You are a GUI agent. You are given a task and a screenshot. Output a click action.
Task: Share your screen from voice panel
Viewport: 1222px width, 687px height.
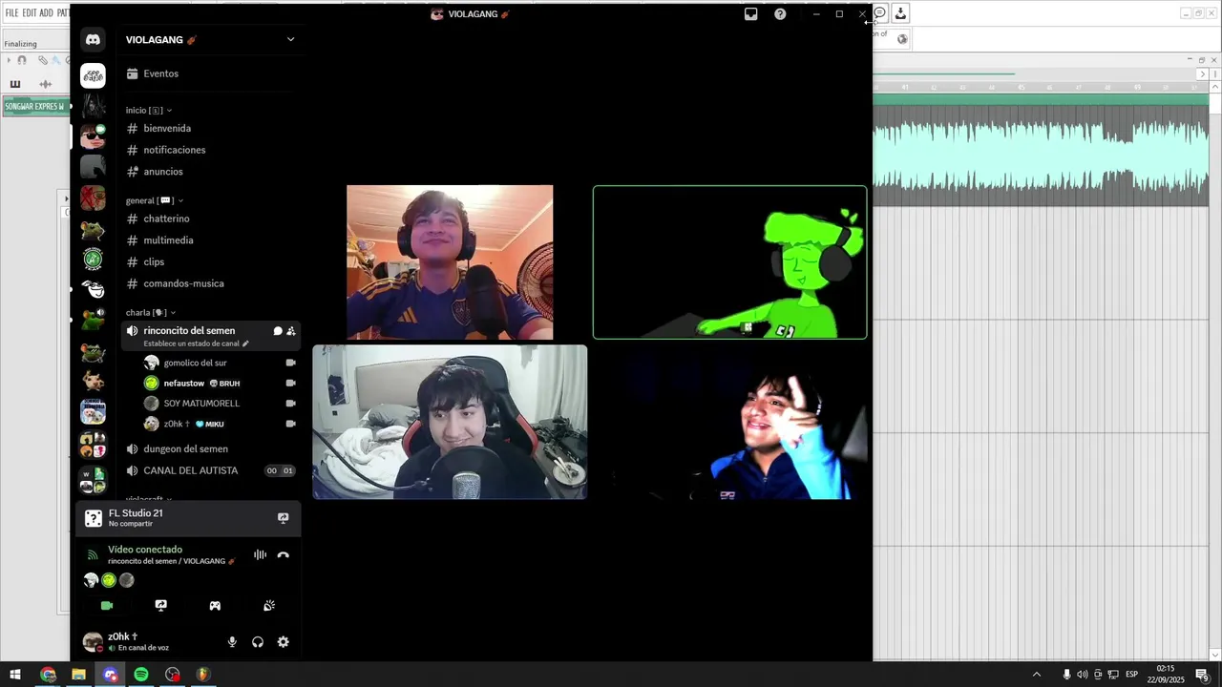pyautogui.click(x=161, y=606)
